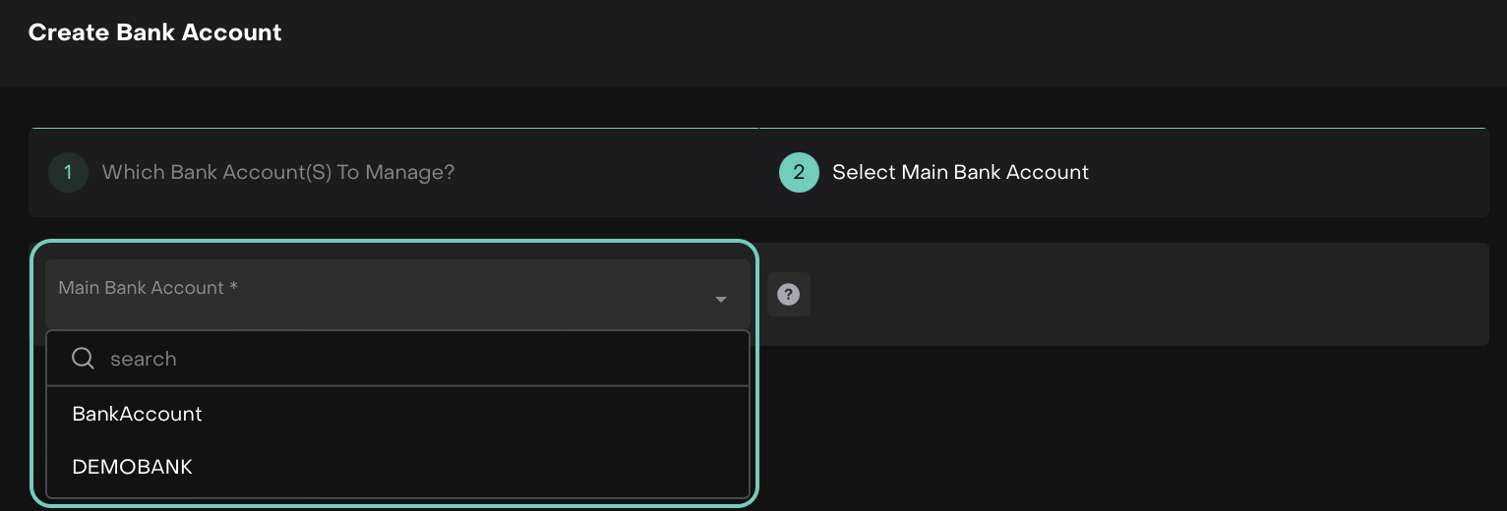Pick the BankAccount option row
The width and height of the screenshot is (1507, 511).
pos(397,415)
